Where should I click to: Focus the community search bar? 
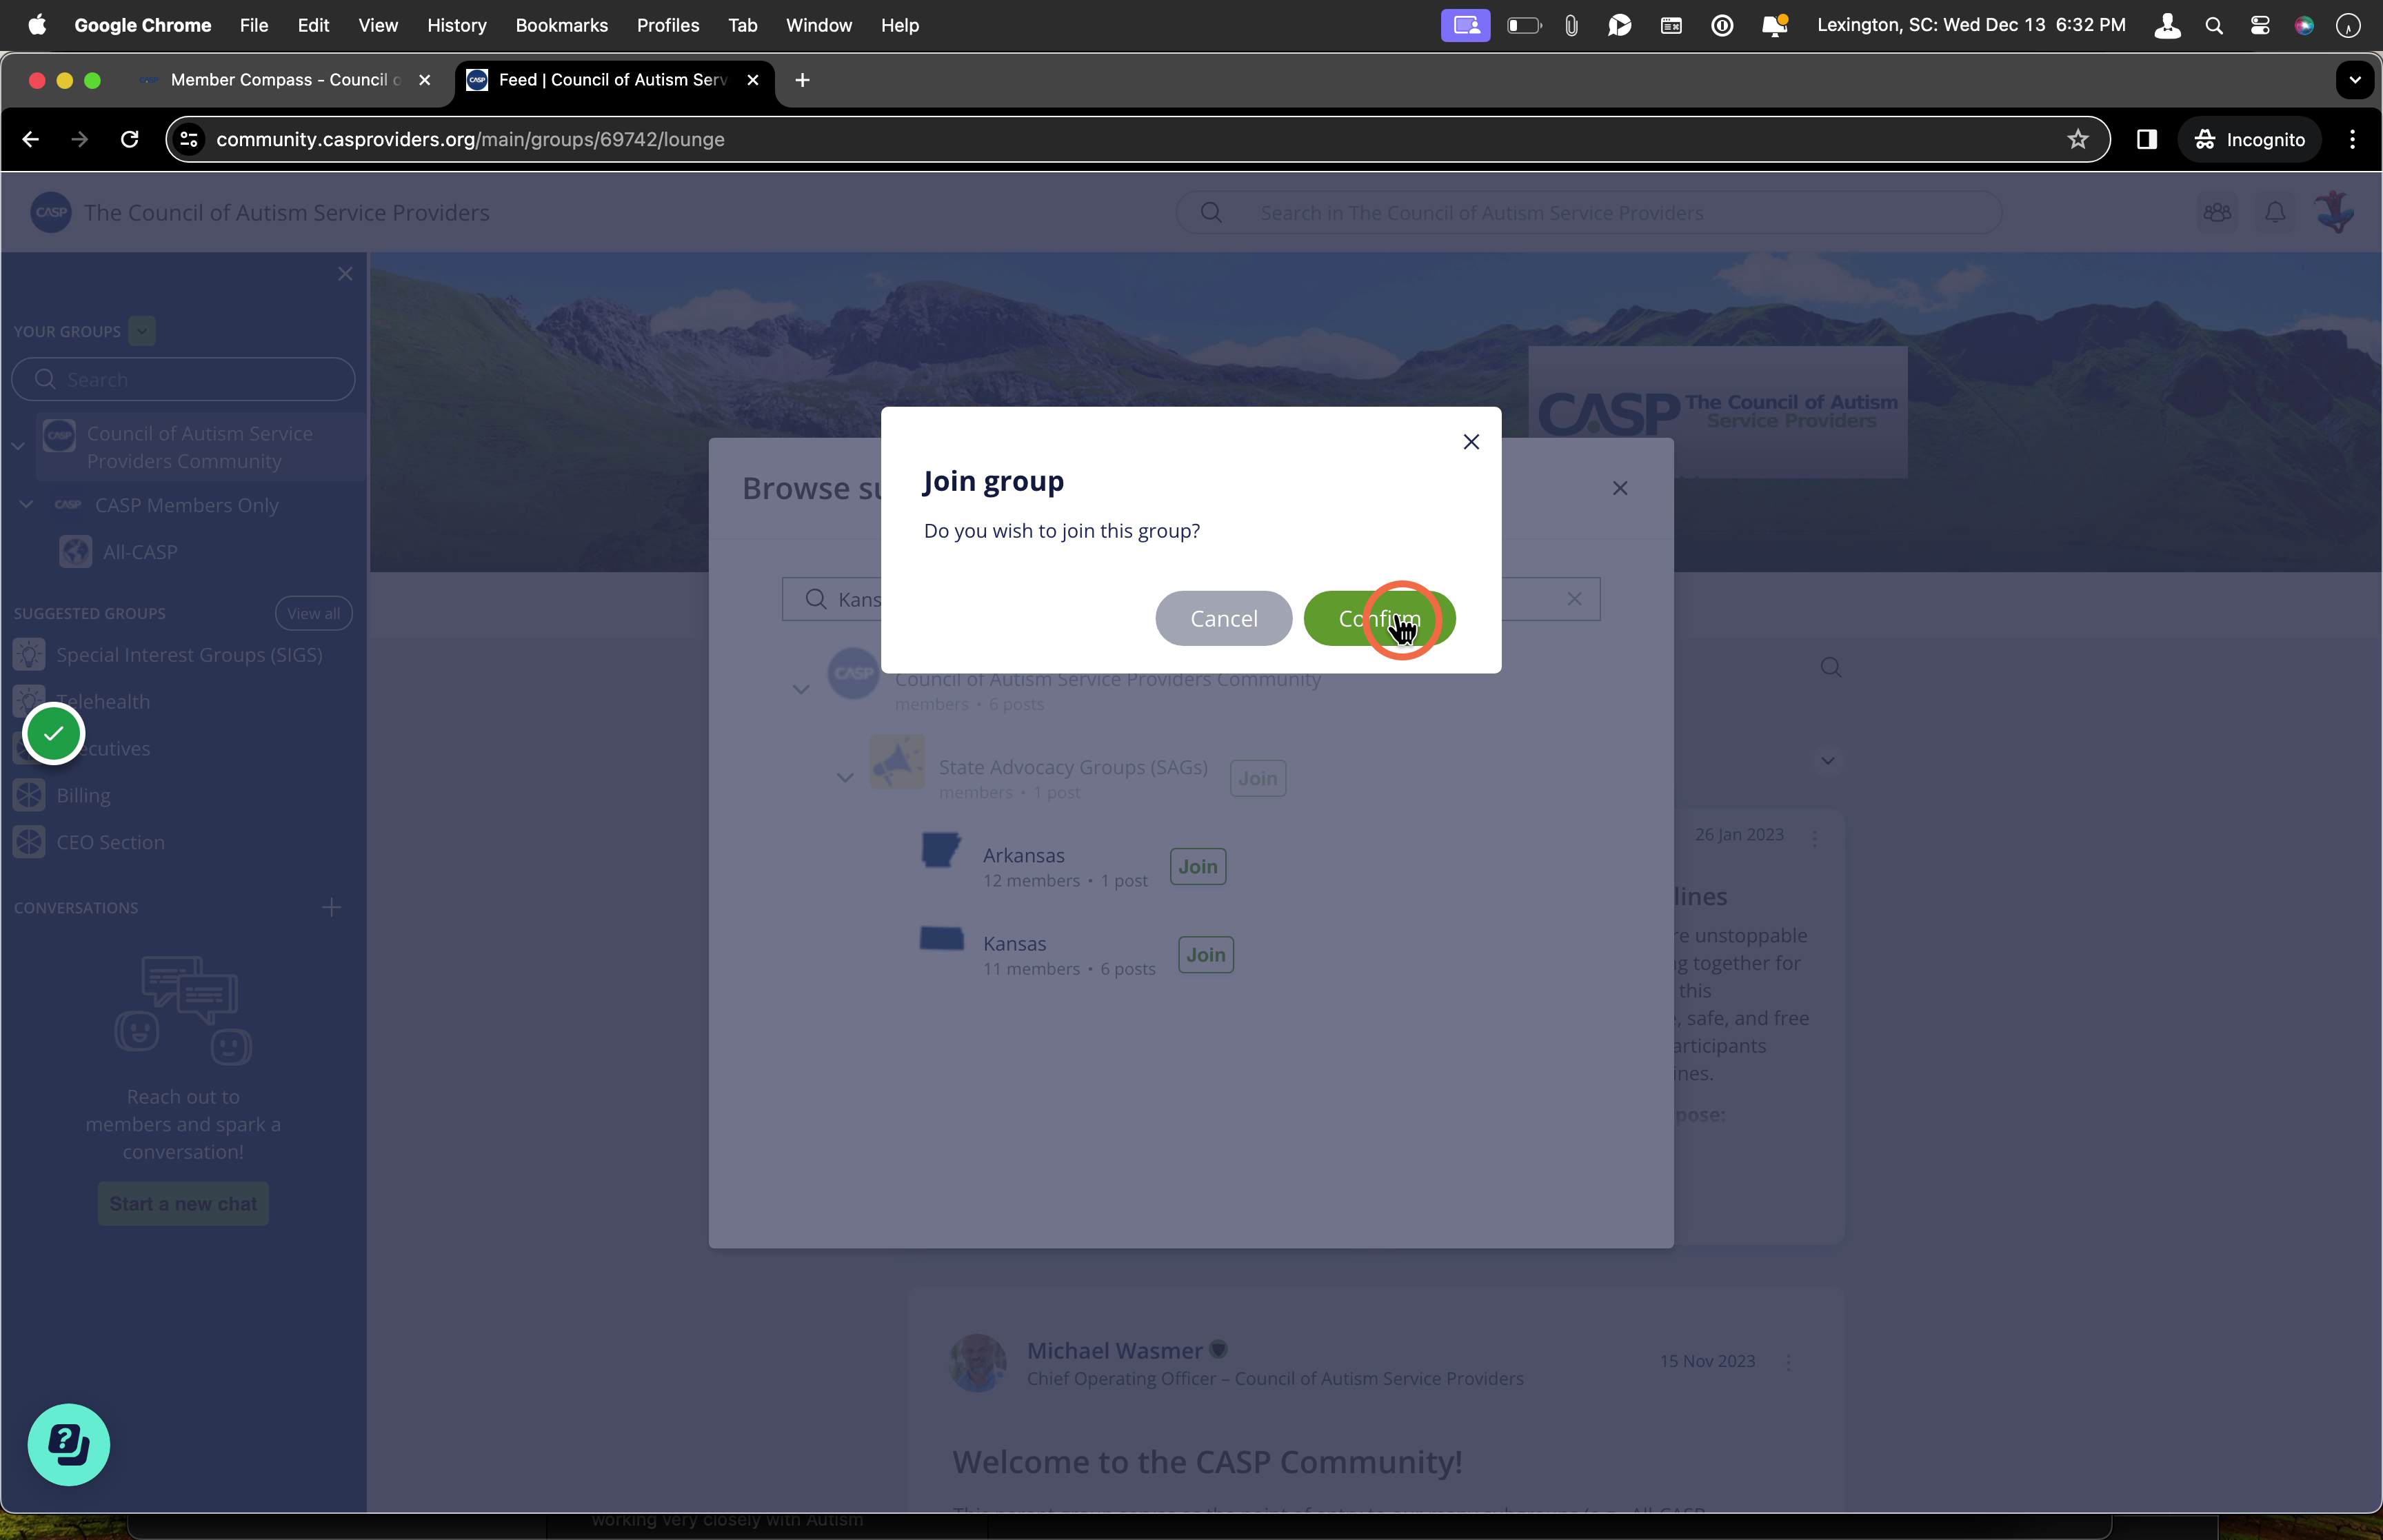1588,213
